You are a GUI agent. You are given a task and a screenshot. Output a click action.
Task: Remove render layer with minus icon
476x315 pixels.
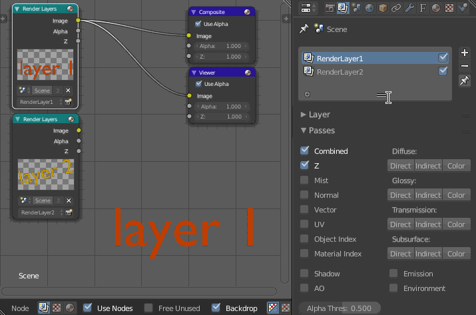tap(465, 65)
